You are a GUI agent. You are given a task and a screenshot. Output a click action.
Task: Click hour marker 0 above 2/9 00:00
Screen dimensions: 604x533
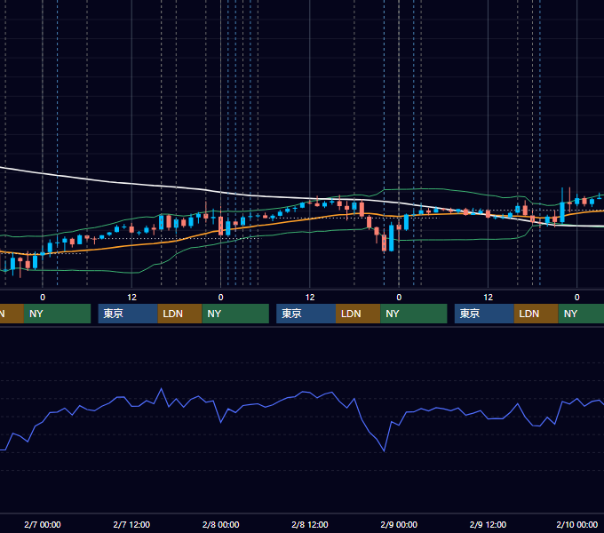pos(399,298)
